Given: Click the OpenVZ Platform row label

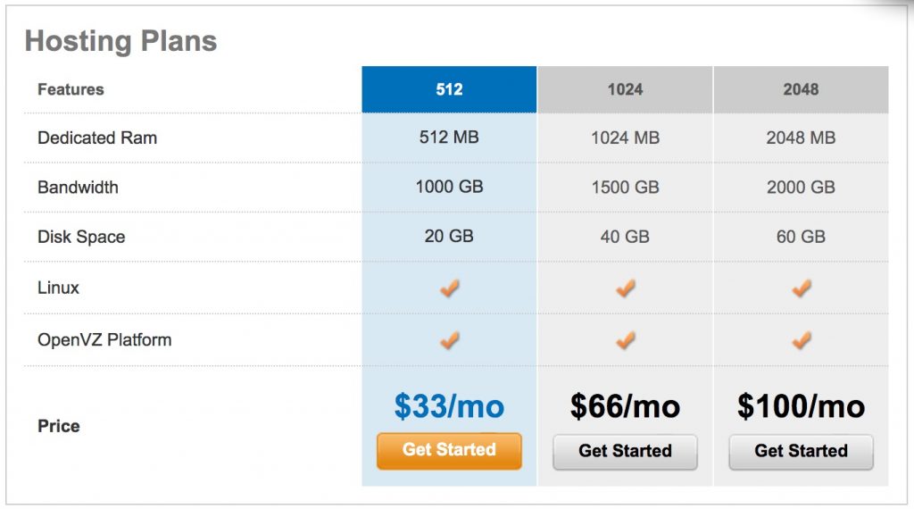Looking at the screenshot, I should point(104,340).
